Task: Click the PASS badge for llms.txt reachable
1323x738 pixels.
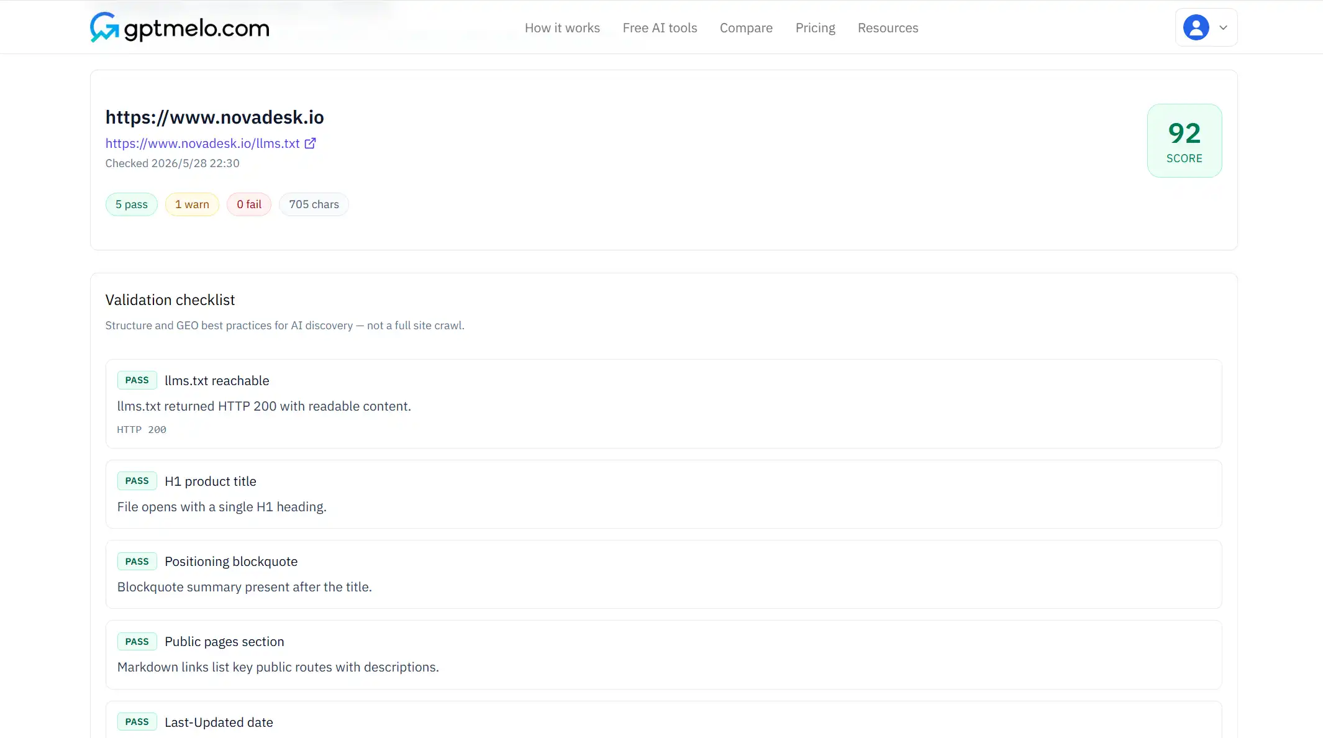Action: pyautogui.click(x=137, y=380)
